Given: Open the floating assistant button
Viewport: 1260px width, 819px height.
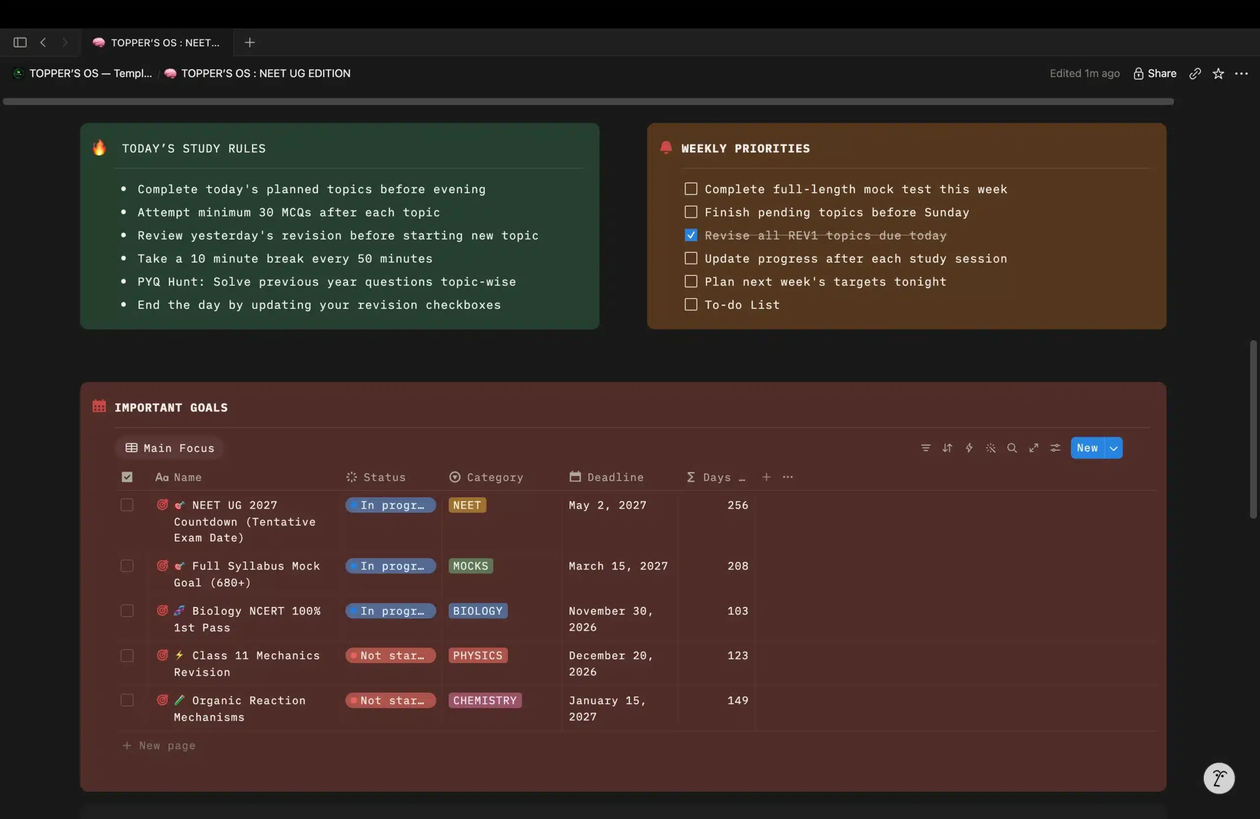Looking at the screenshot, I should [1219, 778].
